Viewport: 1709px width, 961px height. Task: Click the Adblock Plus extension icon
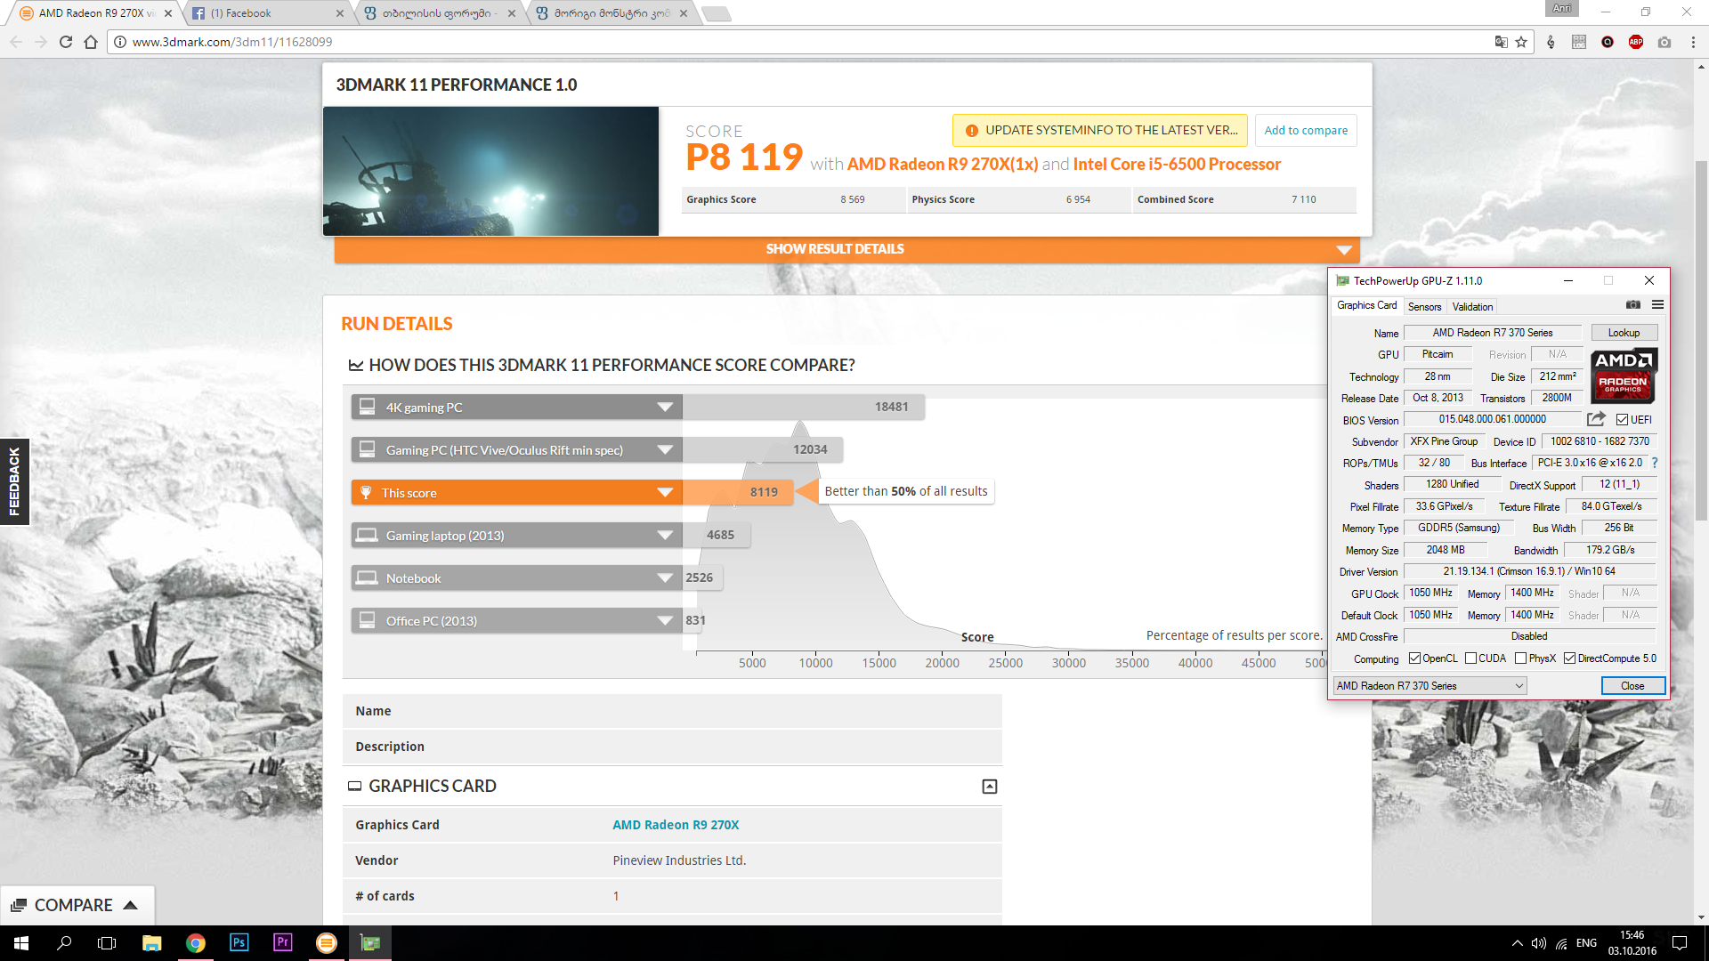tap(1635, 42)
